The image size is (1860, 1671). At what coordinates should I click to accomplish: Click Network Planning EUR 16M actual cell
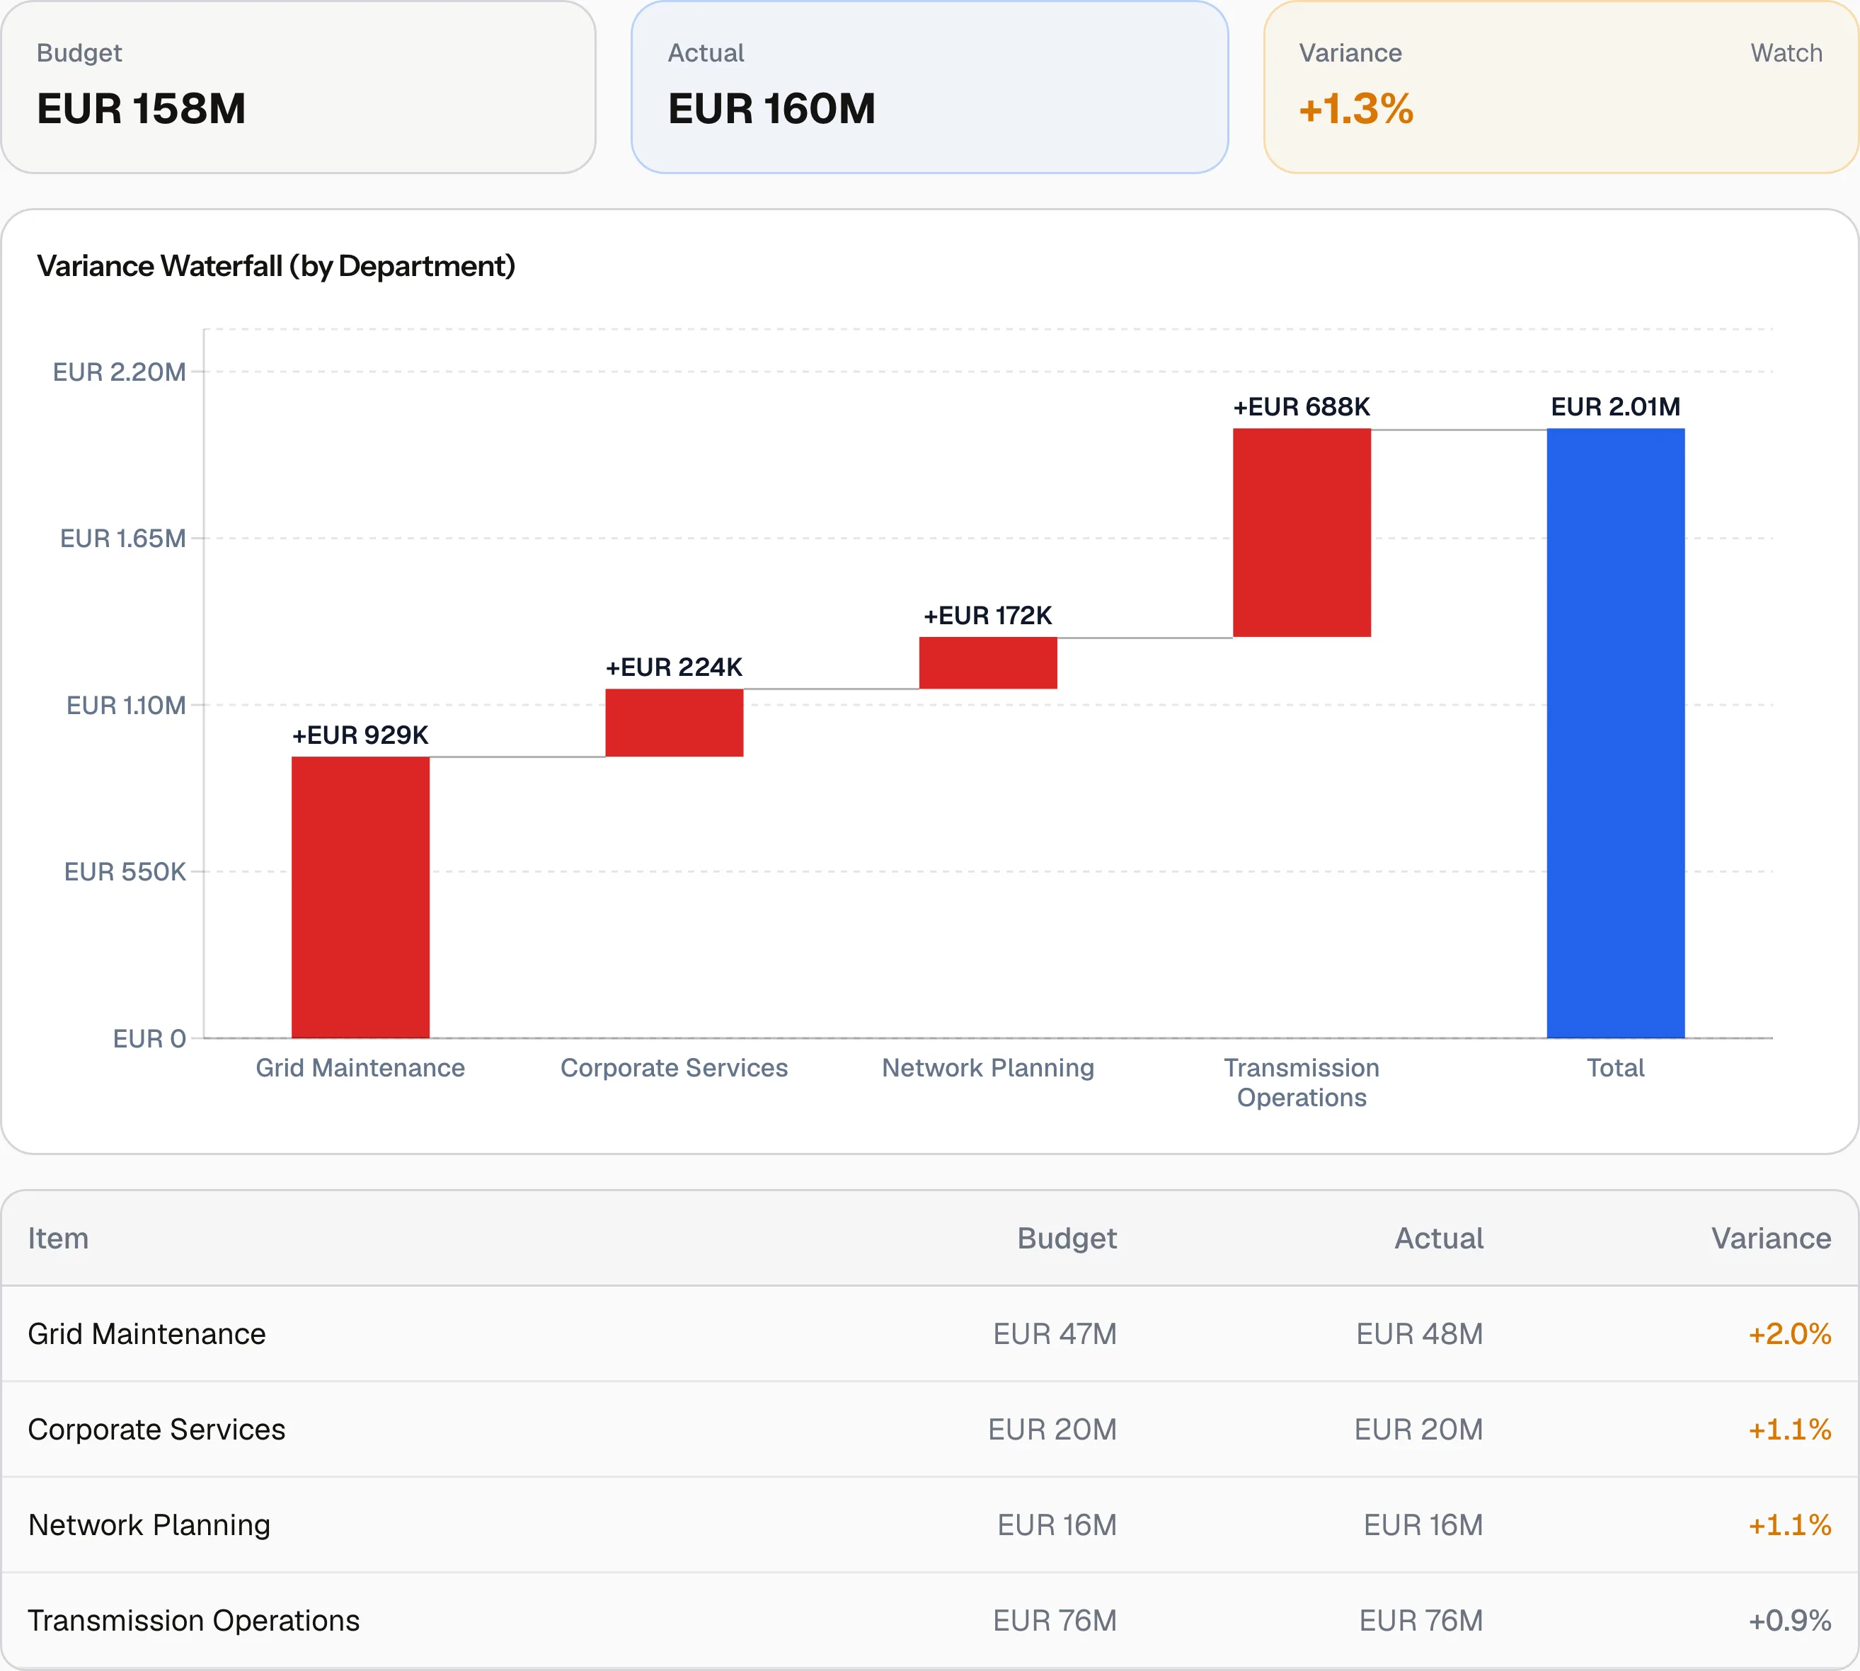(x=1423, y=1525)
